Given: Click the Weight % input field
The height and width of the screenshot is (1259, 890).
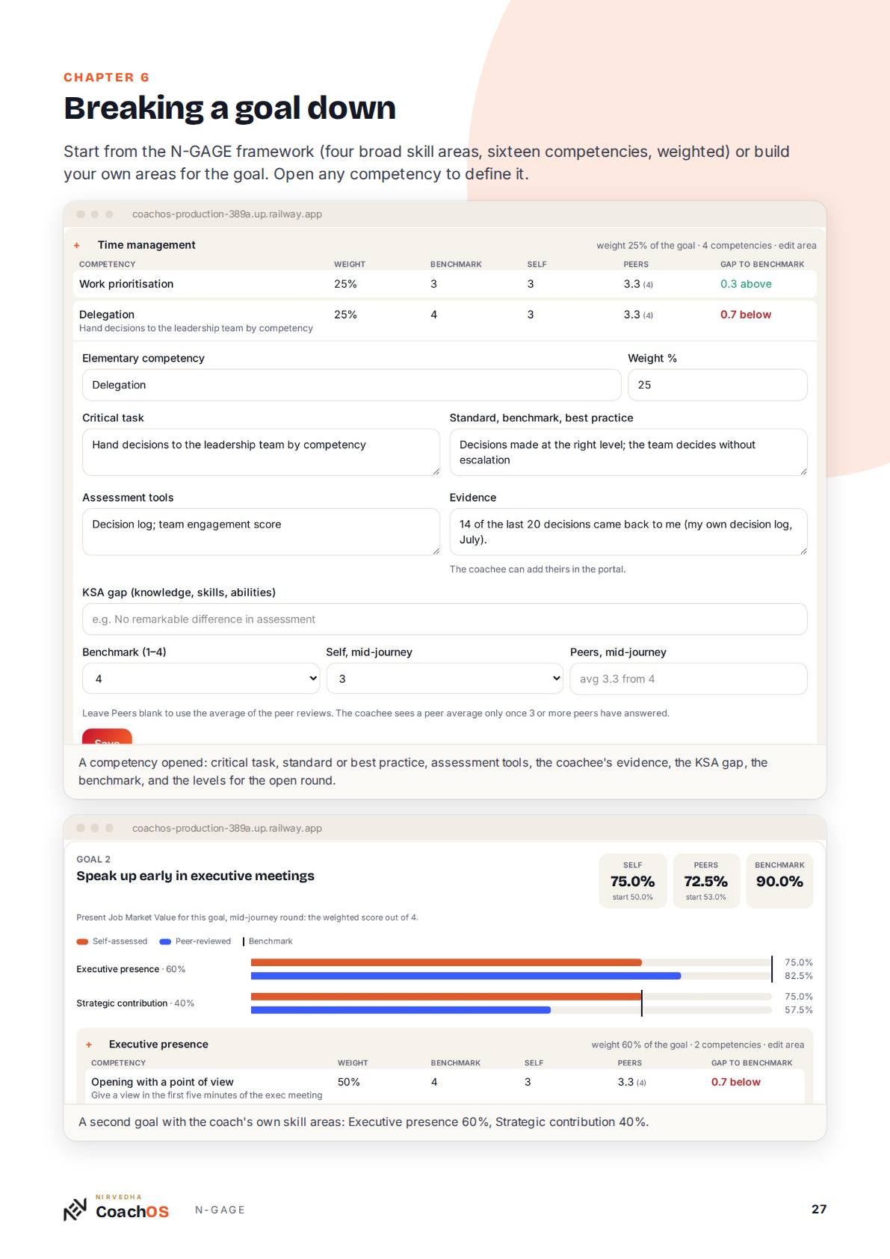Looking at the screenshot, I should click(717, 385).
